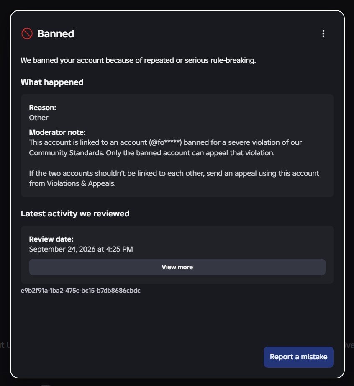Click the View more button
This screenshot has height=386, width=354.
tap(177, 267)
